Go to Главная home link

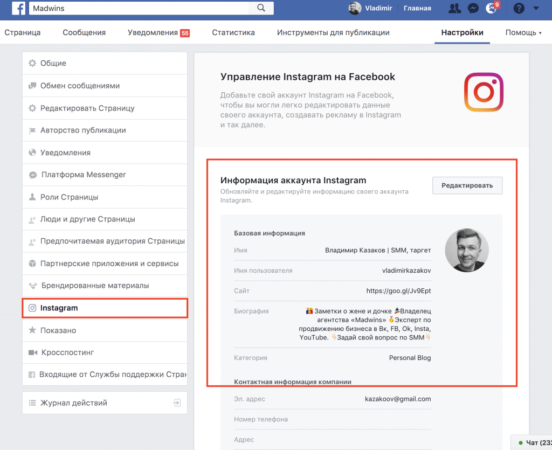(417, 8)
